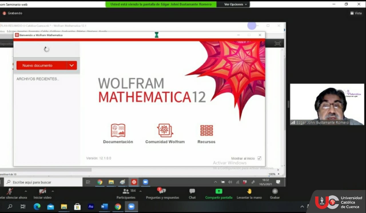The height and width of the screenshot is (213, 366).
Task: Open Preguntas y respuestas panel
Action: pos(162,194)
